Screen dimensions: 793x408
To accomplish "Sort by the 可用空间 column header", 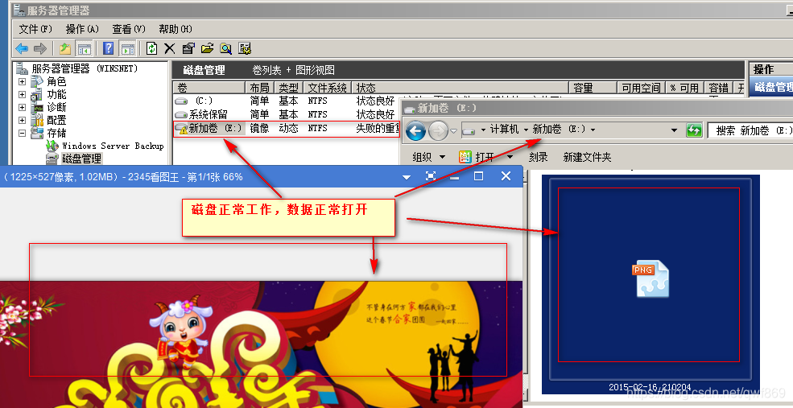I will [x=641, y=88].
